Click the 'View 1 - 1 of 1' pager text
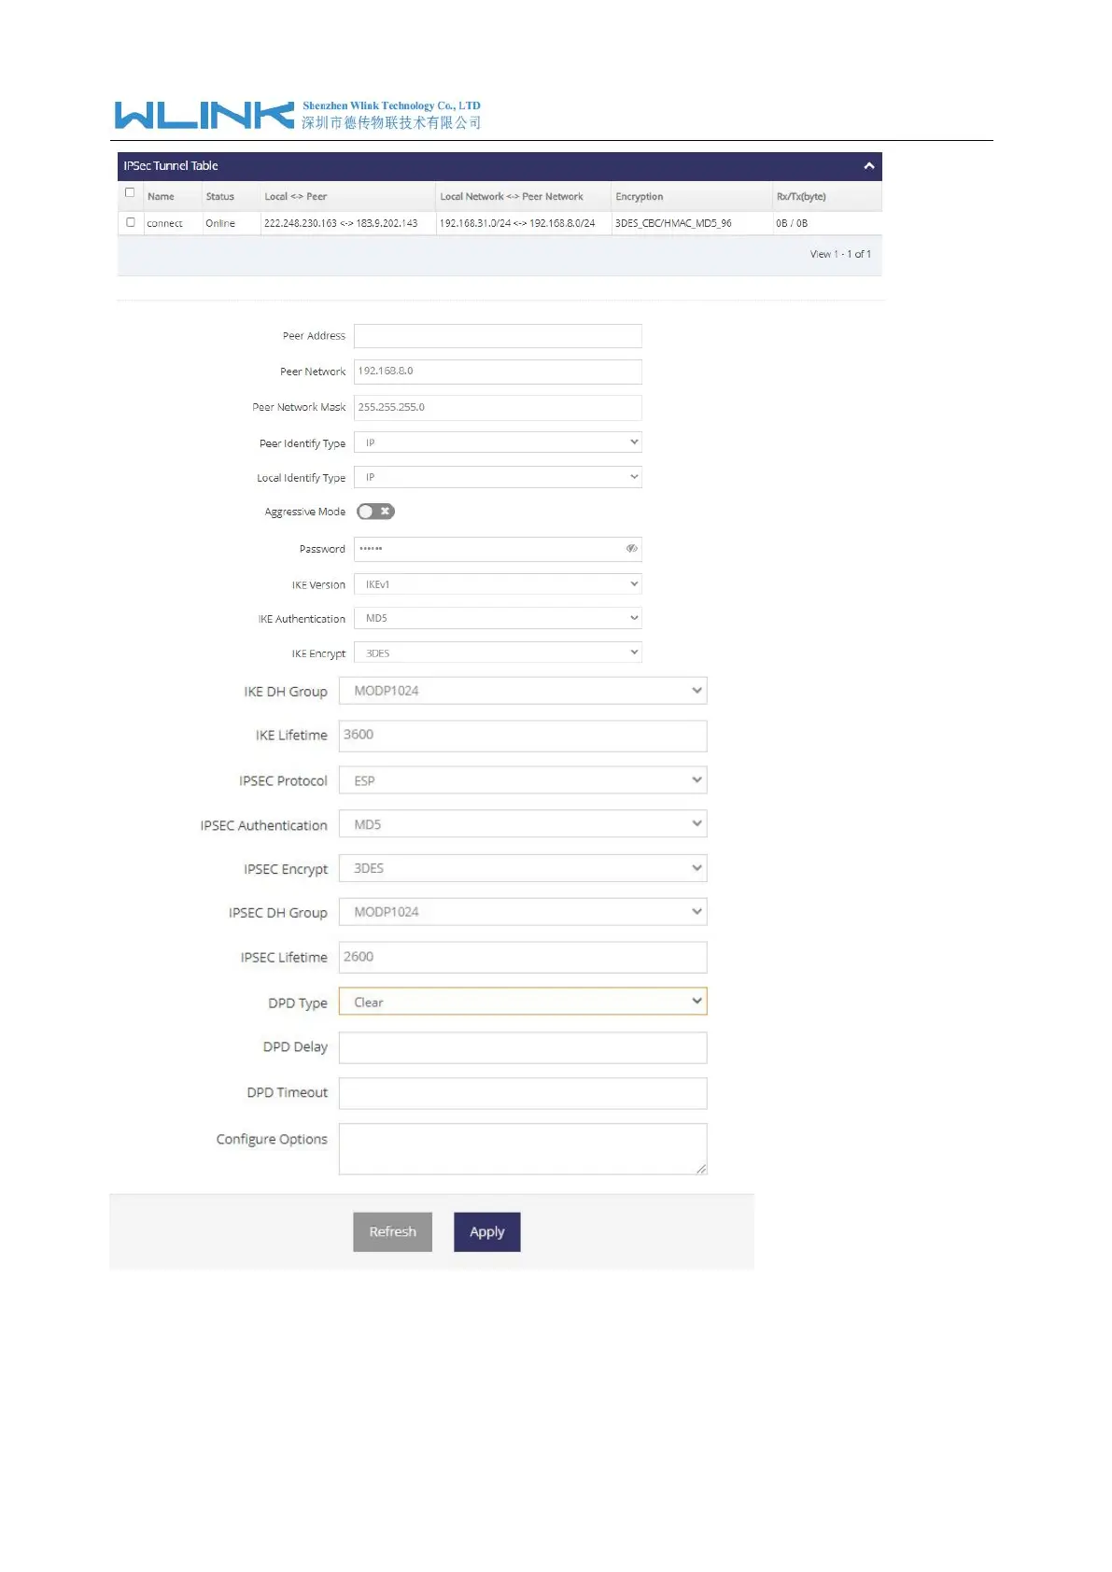1112x1572 pixels. point(840,254)
